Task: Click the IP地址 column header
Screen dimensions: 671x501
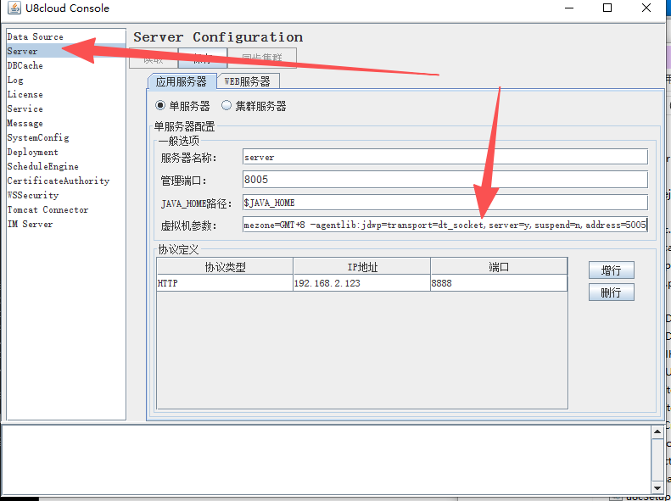Action: click(362, 267)
